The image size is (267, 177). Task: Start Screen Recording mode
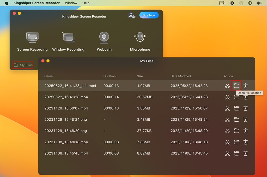click(32, 42)
